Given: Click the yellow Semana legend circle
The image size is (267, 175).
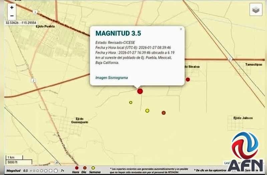Looking at the screenshot, I should click(93, 168).
